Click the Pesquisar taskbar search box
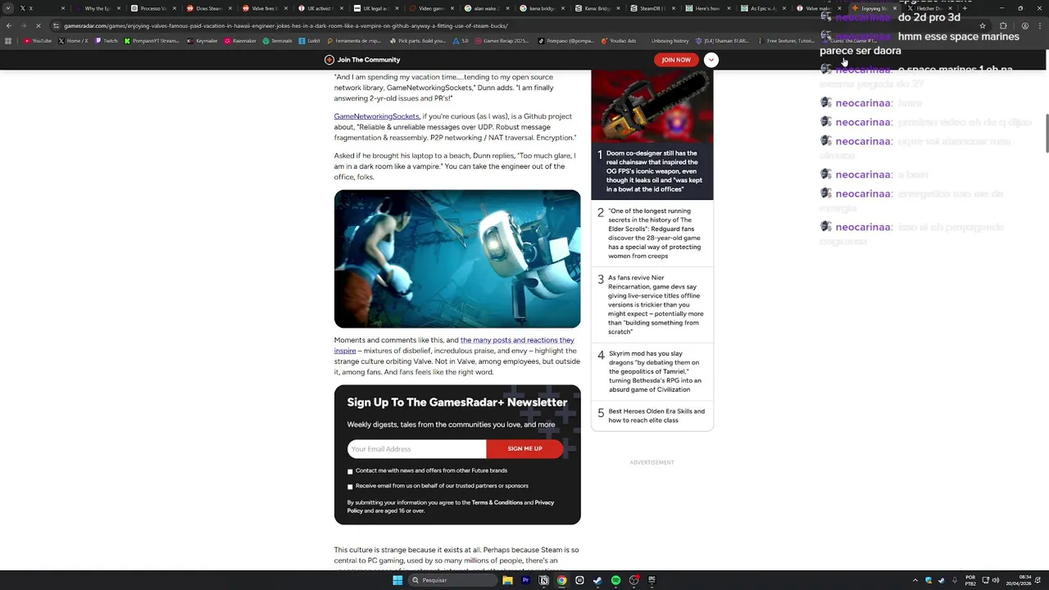The image size is (1049, 590). [x=453, y=580]
